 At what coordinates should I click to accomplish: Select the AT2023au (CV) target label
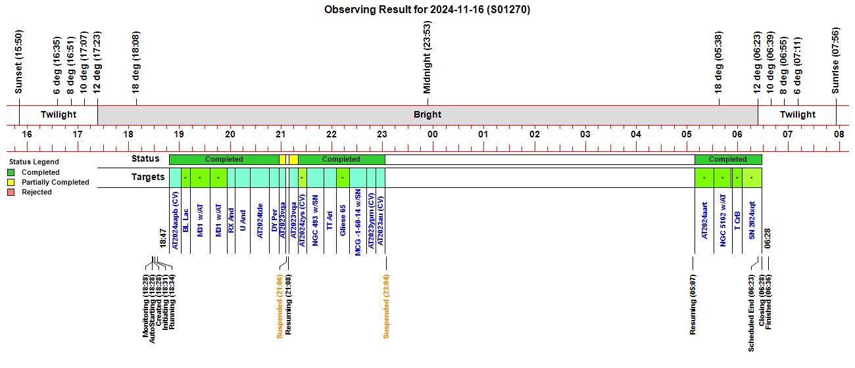click(380, 221)
